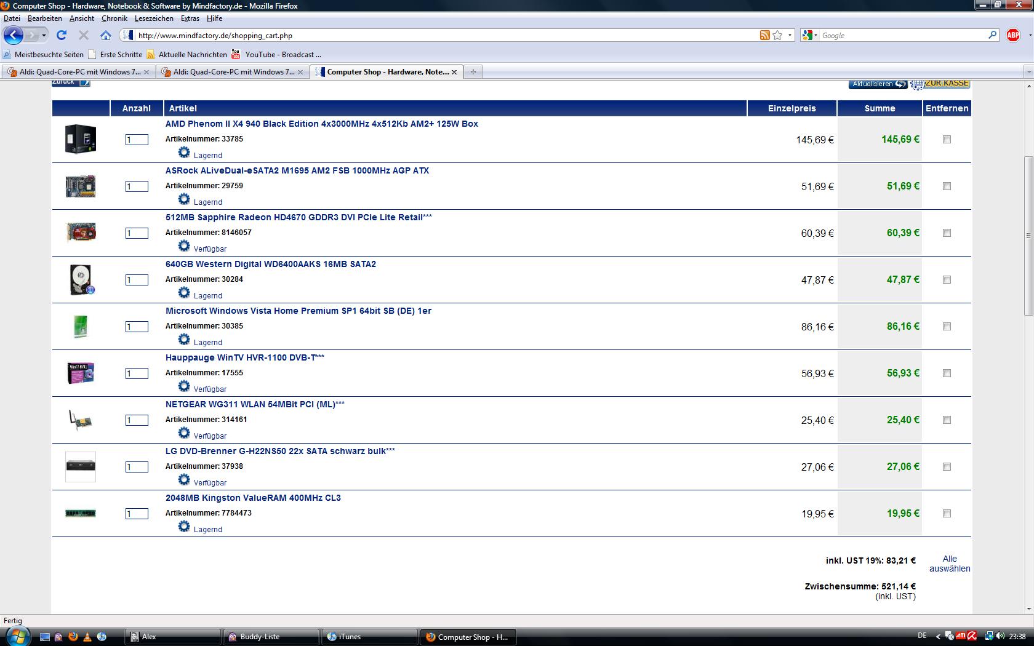Reload the page with refresh icon
1034x646 pixels.
coord(62,35)
